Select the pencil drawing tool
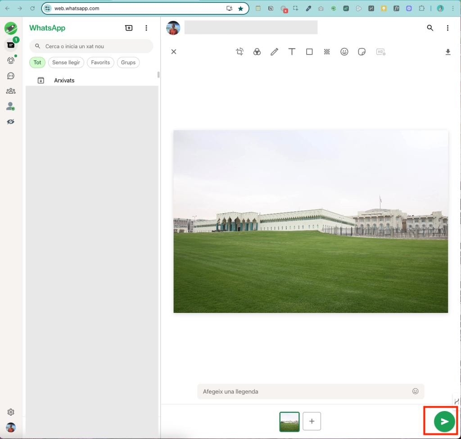The height and width of the screenshot is (439, 461). [x=274, y=52]
